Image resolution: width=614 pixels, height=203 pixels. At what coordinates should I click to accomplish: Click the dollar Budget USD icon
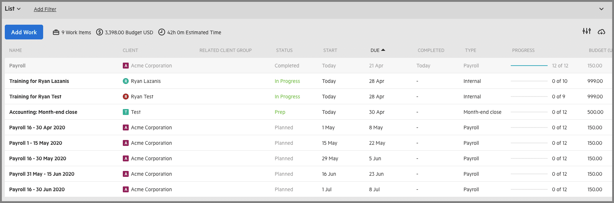click(x=100, y=32)
